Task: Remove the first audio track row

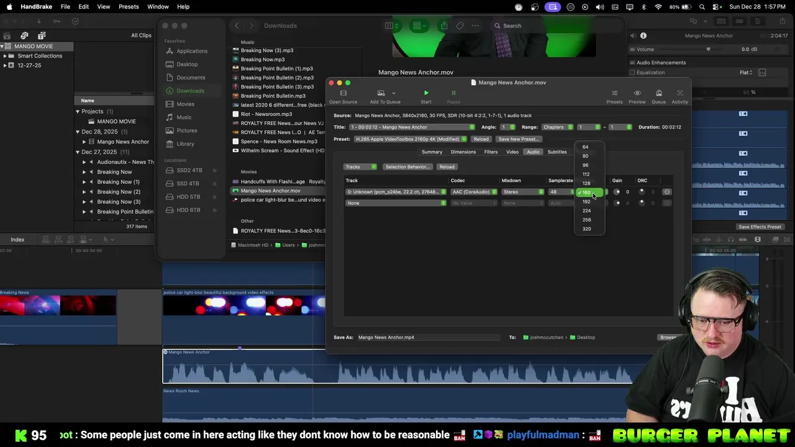Action: click(667, 192)
